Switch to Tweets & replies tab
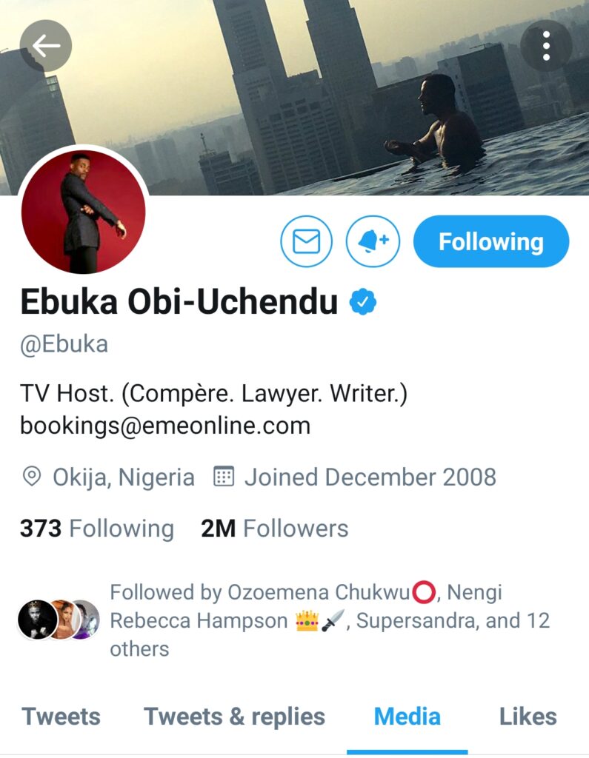The width and height of the screenshot is (589, 758). (234, 717)
